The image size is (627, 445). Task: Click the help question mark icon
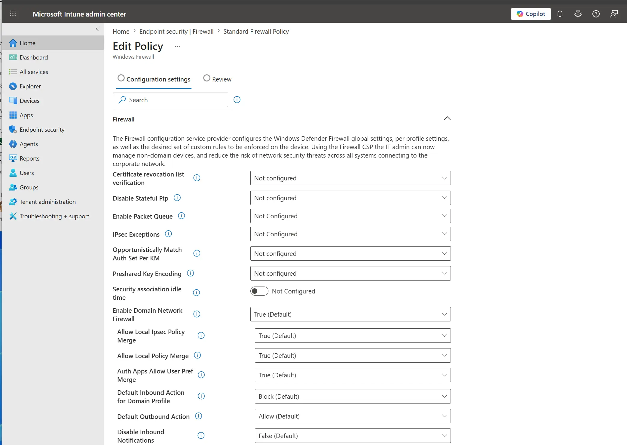point(596,14)
